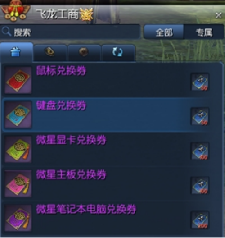The height and width of the screenshot is (238, 225).
Task: Click price token icon for 微星笔记本电脑兑换券
Action: pyautogui.click(x=200, y=220)
